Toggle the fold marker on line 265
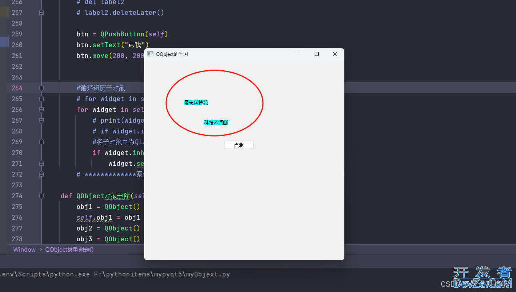 point(41,99)
